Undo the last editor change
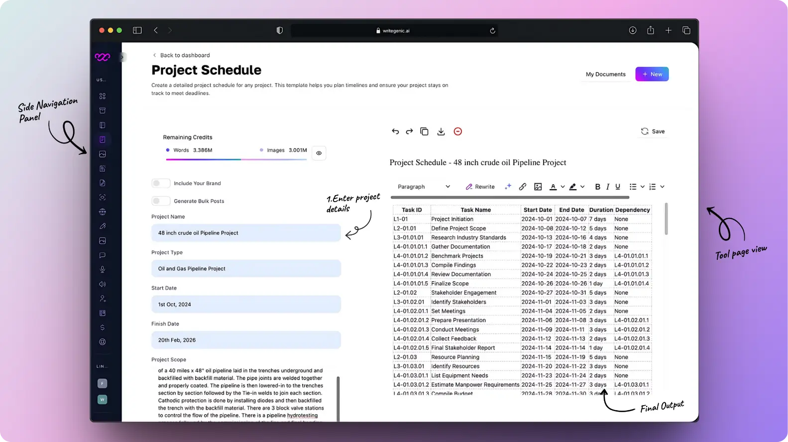The image size is (788, 442). pyautogui.click(x=395, y=131)
